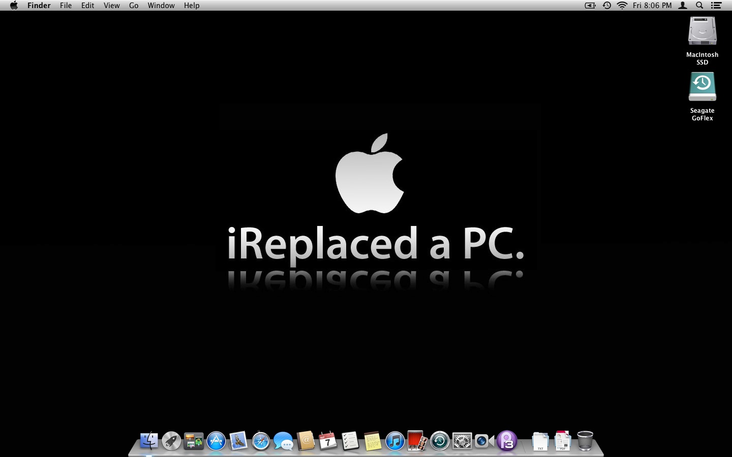
Task: Open Messages chat bubbles icon
Action: (283, 441)
